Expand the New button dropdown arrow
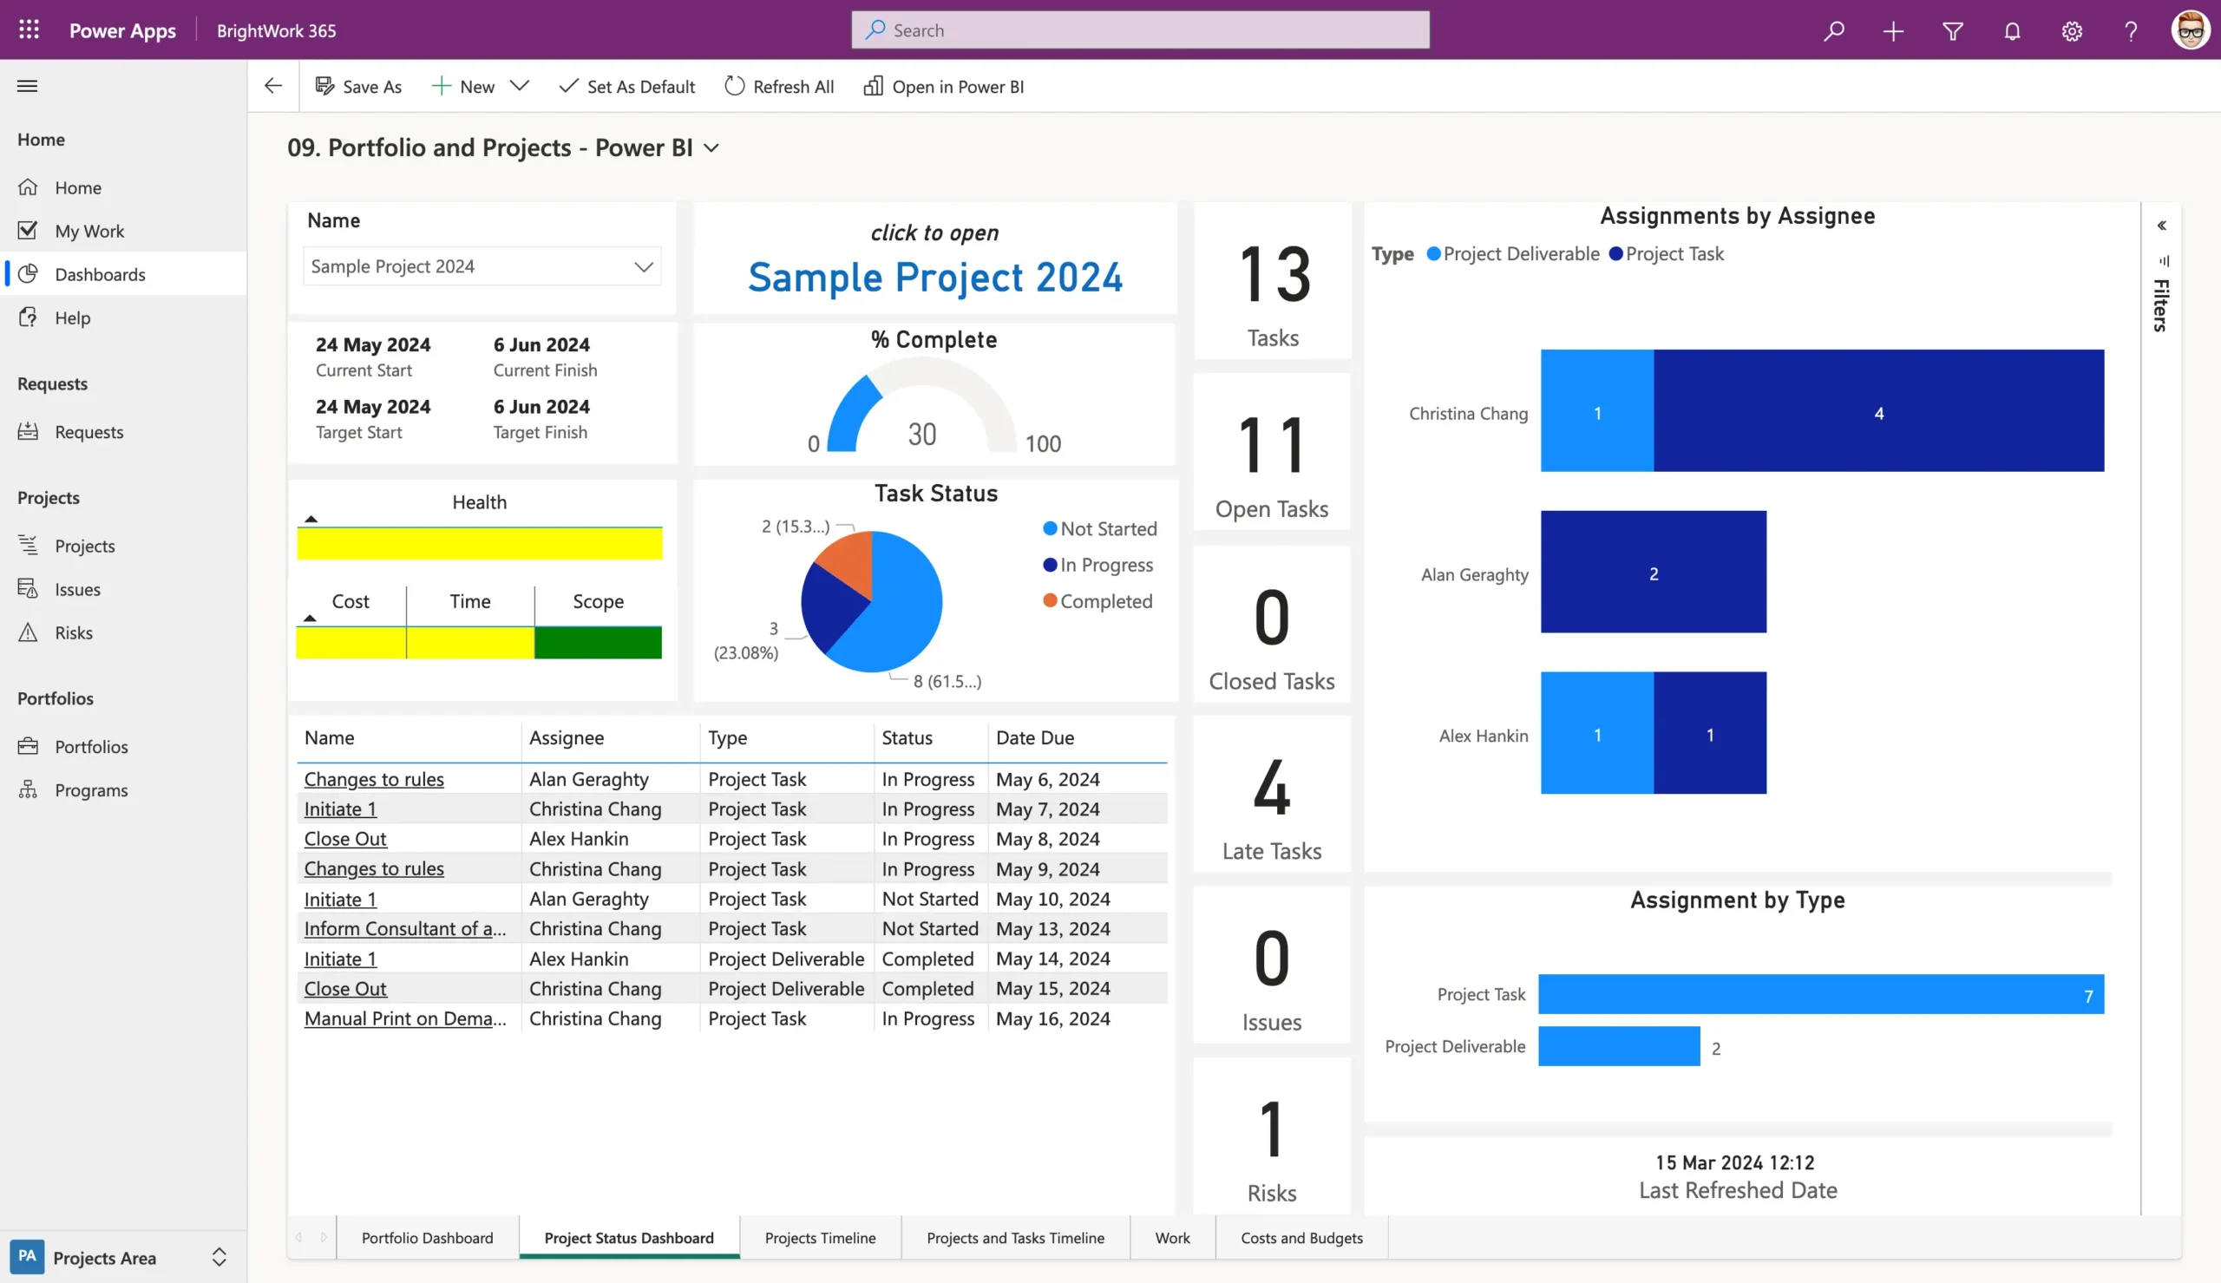 click(520, 87)
